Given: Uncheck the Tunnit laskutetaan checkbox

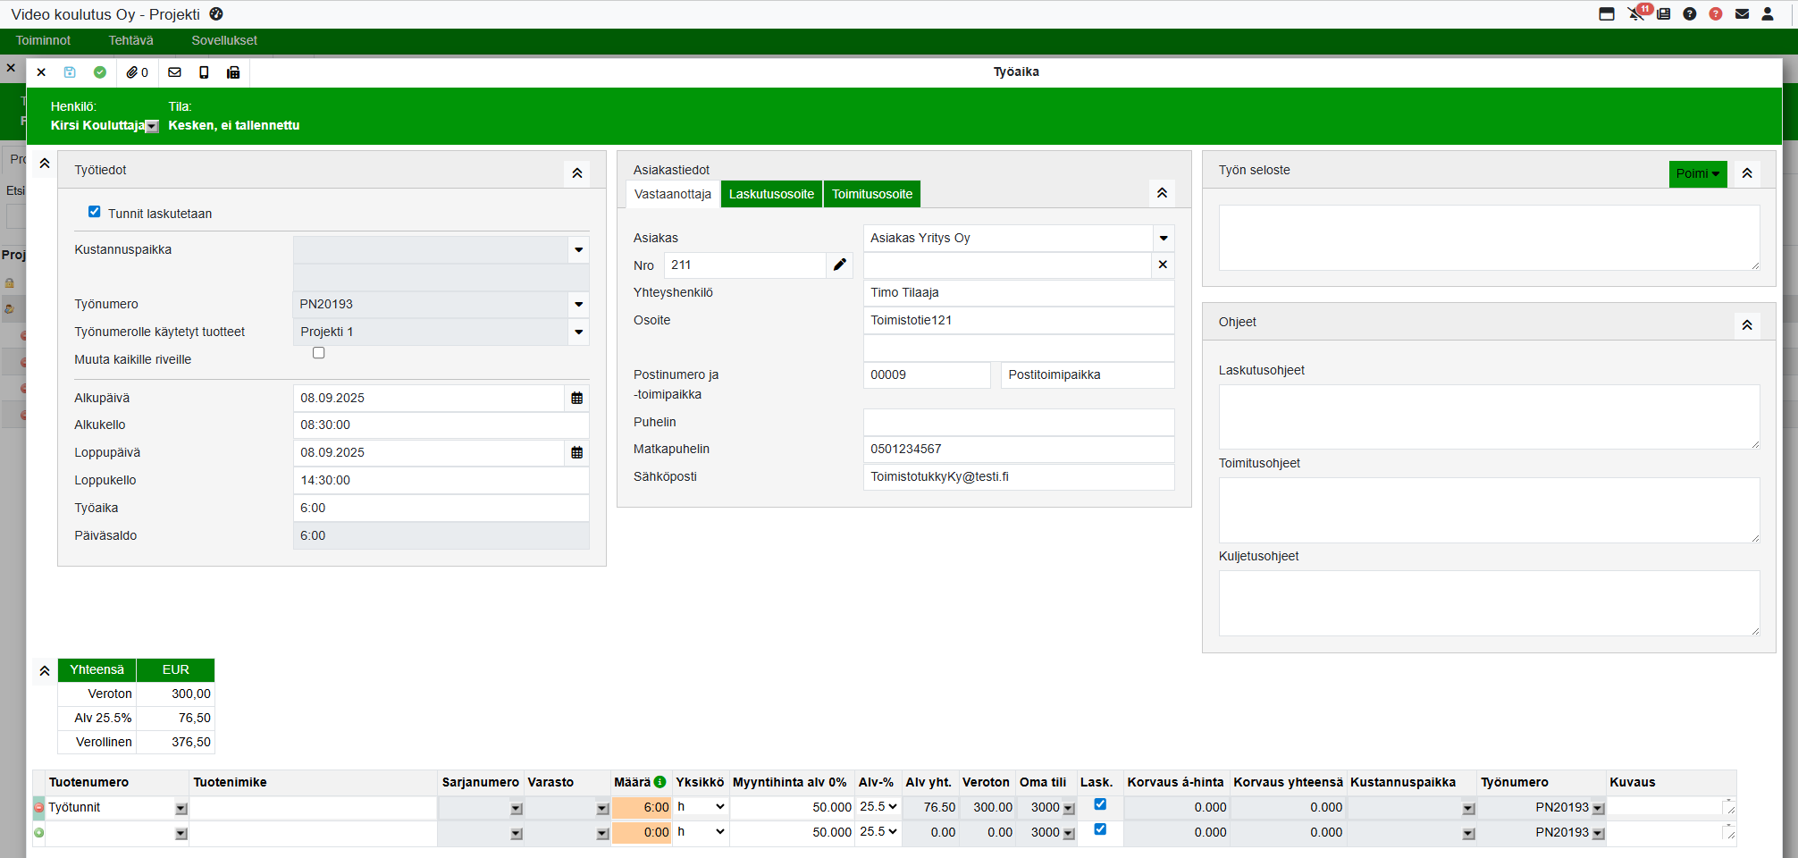Looking at the screenshot, I should click(x=95, y=212).
